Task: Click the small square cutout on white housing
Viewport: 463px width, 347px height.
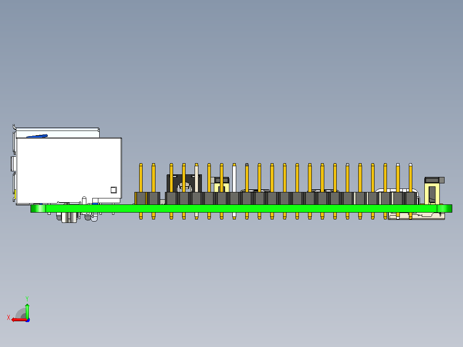Action: tap(114, 190)
